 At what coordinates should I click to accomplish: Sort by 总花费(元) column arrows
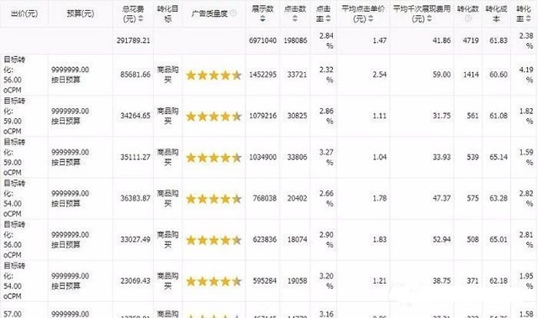(x=141, y=18)
